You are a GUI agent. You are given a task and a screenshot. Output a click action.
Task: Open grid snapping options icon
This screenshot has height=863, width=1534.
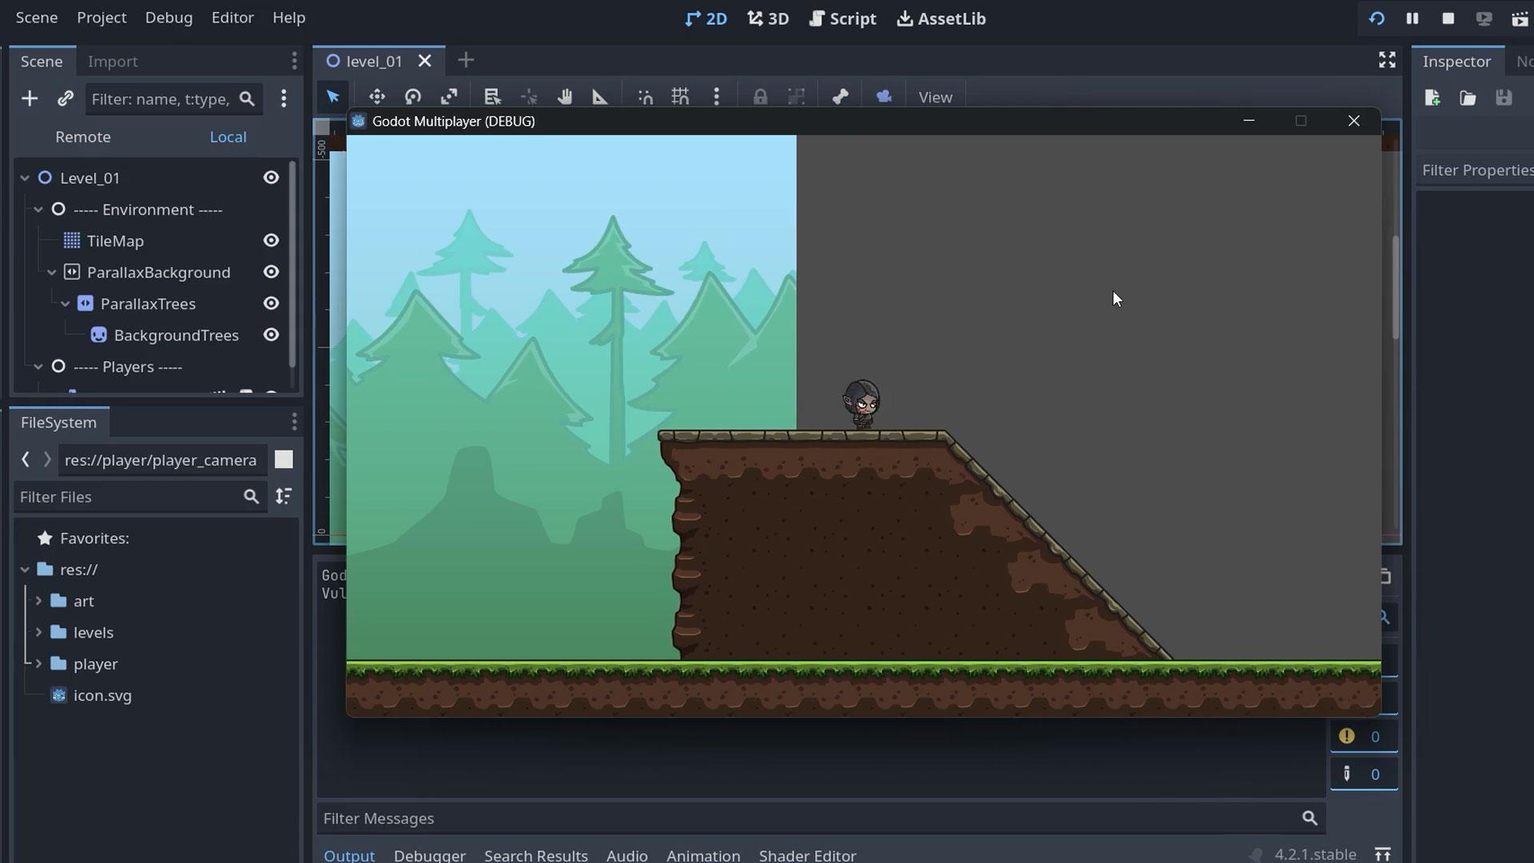tap(680, 97)
